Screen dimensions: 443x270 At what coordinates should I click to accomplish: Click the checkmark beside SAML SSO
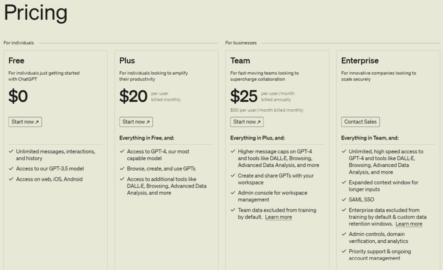[343, 200]
